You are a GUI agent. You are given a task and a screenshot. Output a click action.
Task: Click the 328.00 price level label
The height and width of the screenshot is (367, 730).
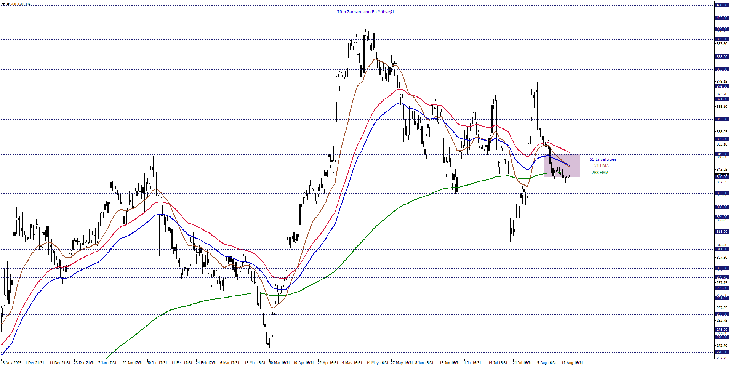722,207
